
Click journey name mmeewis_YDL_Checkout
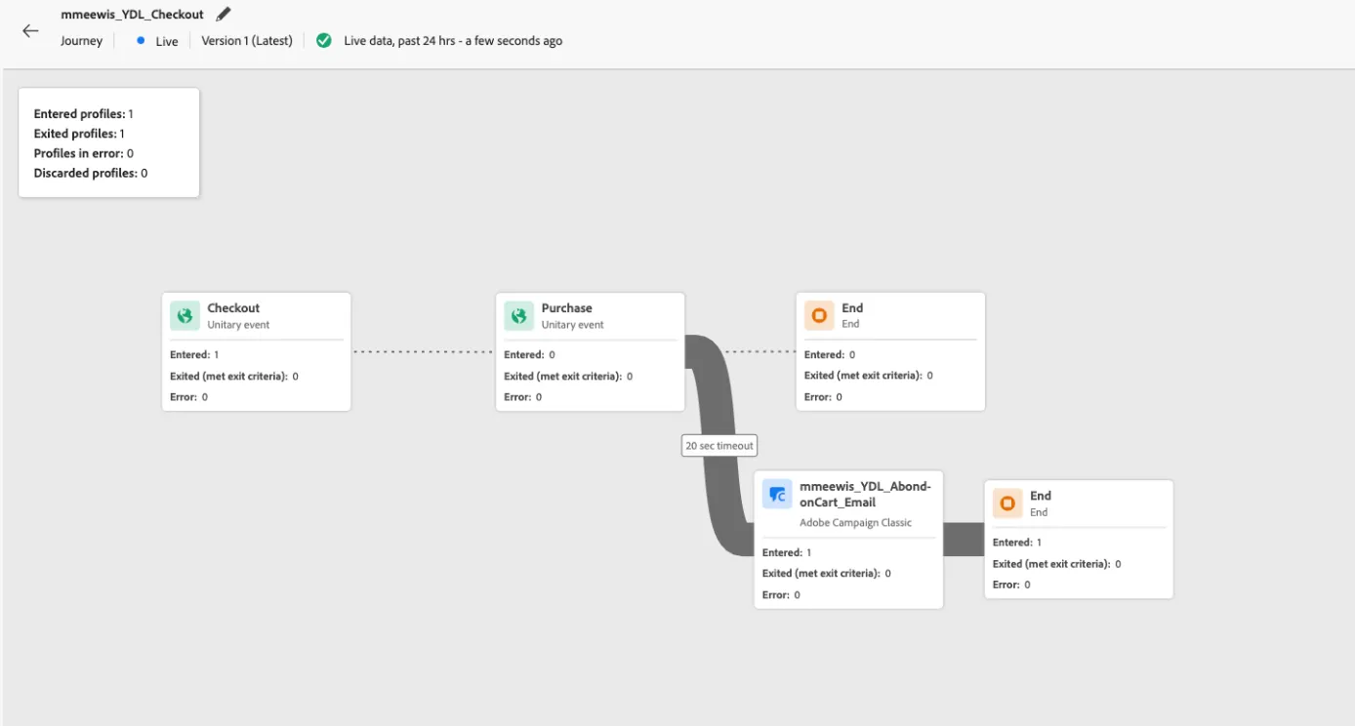[133, 15]
